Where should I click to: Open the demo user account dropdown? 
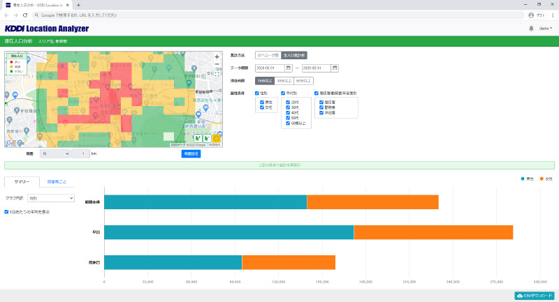[545, 29]
